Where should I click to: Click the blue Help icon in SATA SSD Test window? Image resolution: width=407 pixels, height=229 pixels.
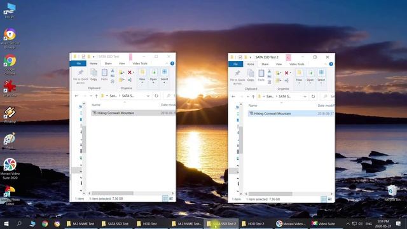172,64
